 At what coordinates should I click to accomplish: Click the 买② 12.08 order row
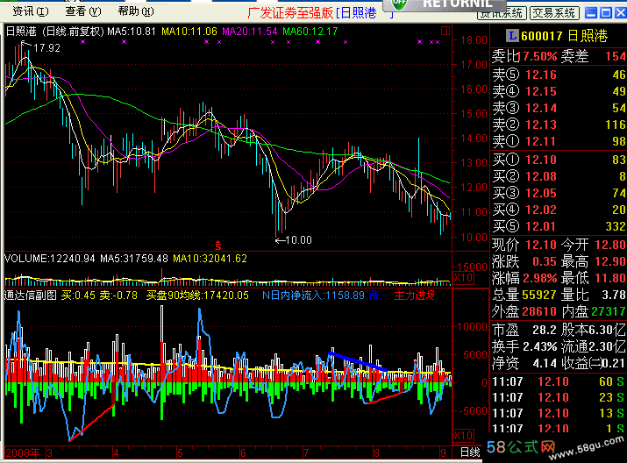click(559, 176)
